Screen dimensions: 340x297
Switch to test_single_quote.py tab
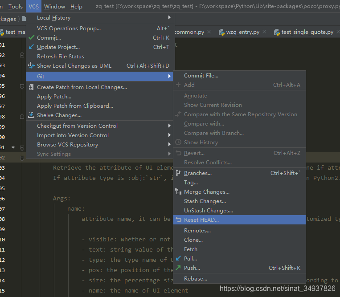(307, 32)
